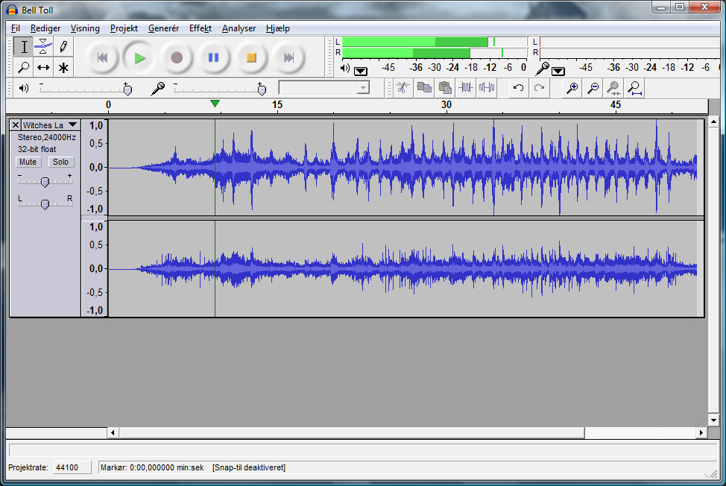This screenshot has width=726, height=486.
Task: Choose the Time Shift tool
Action: [43, 68]
